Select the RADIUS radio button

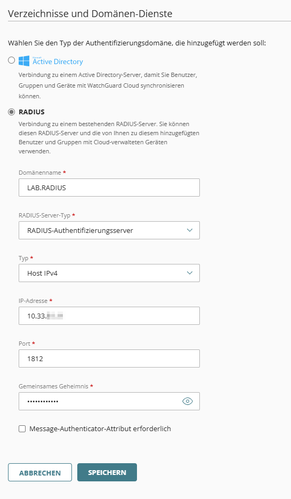click(x=11, y=112)
